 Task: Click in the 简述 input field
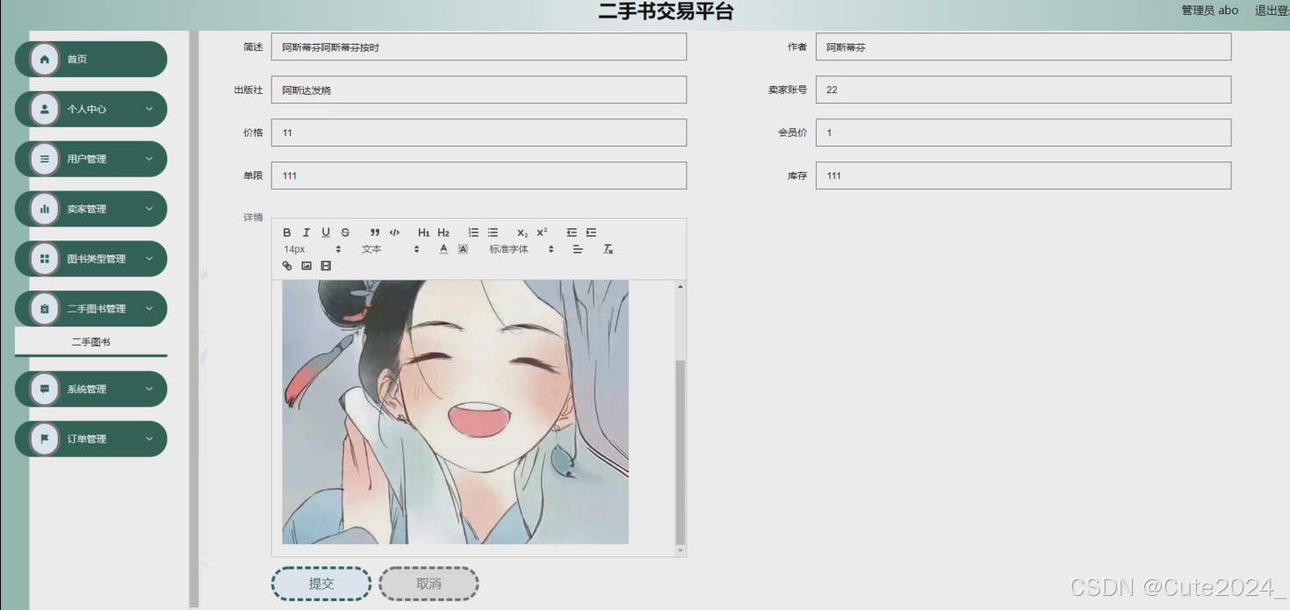click(x=479, y=47)
